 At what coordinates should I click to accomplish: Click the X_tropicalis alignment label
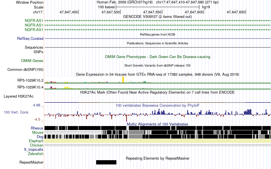coord(34,150)
